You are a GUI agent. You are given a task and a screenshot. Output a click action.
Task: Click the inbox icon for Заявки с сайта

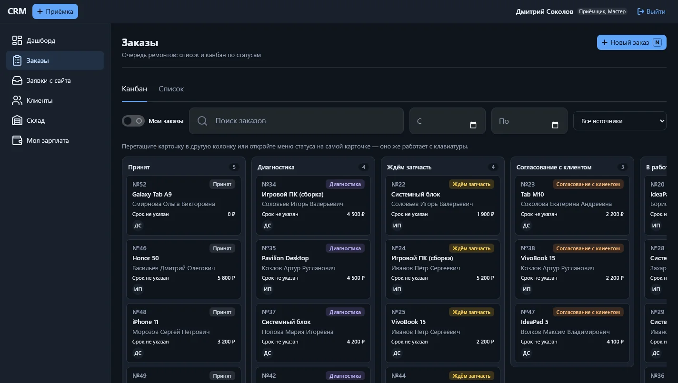tap(17, 80)
